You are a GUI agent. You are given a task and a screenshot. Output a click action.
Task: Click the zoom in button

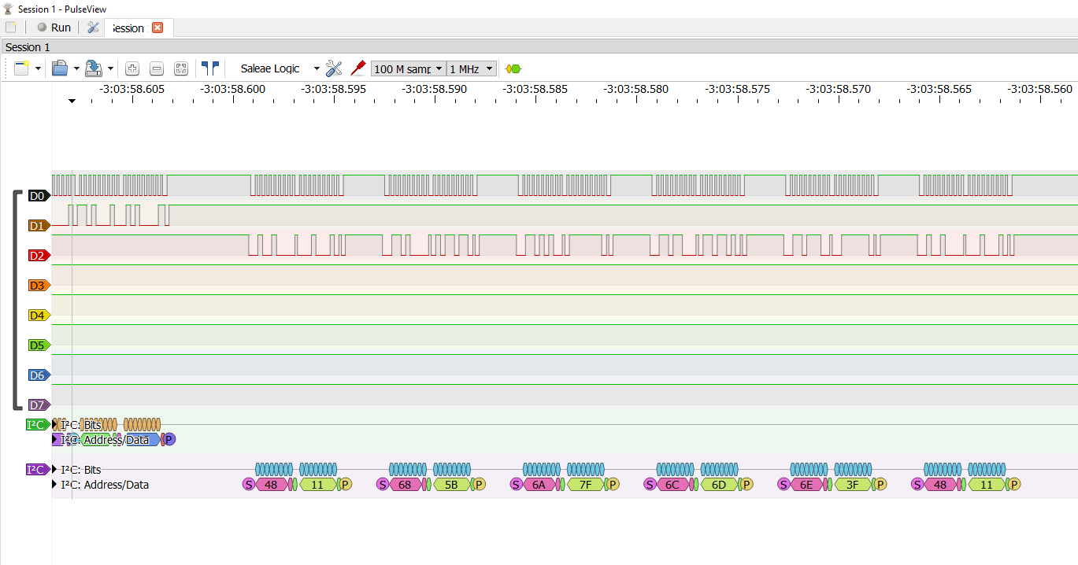click(132, 68)
